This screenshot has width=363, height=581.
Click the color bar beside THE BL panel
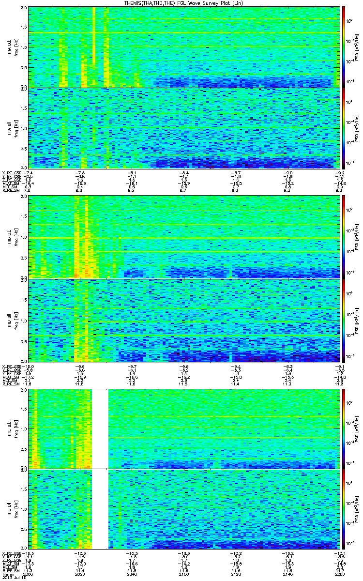pos(343,428)
